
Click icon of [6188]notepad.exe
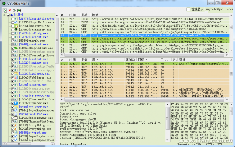(16, 133)
